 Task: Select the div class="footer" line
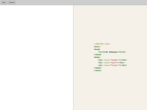click(x=112, y=65)
